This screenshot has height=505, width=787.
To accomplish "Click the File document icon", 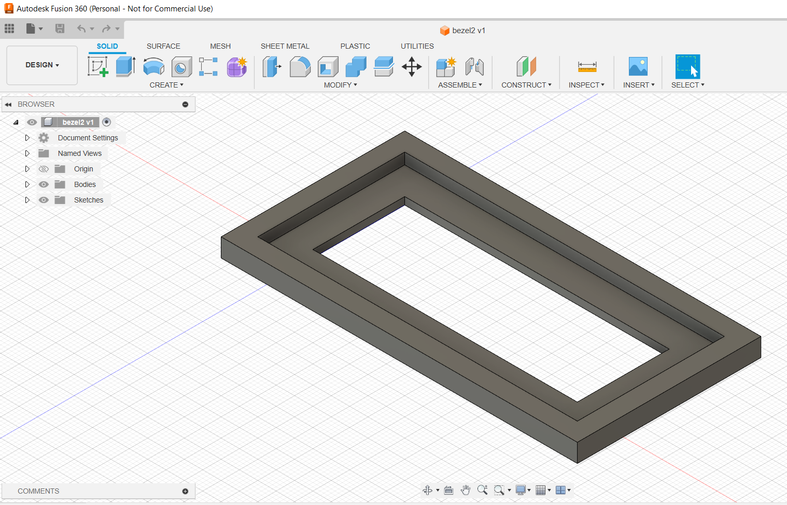I will coord(31,28).
